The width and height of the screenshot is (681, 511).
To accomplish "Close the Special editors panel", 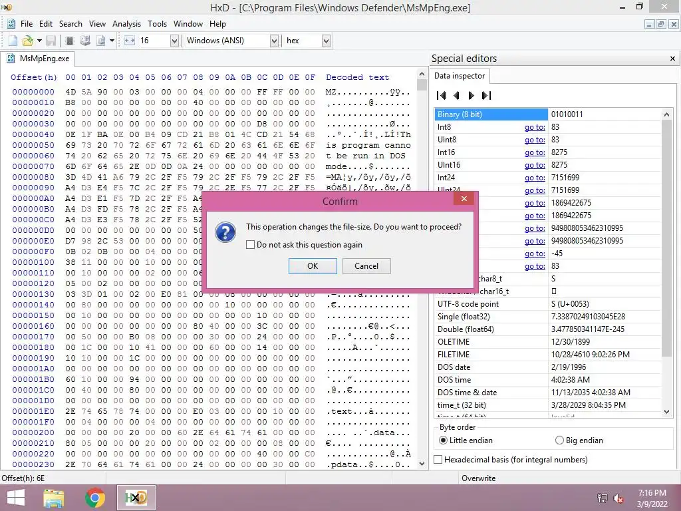I will (672, 59).
